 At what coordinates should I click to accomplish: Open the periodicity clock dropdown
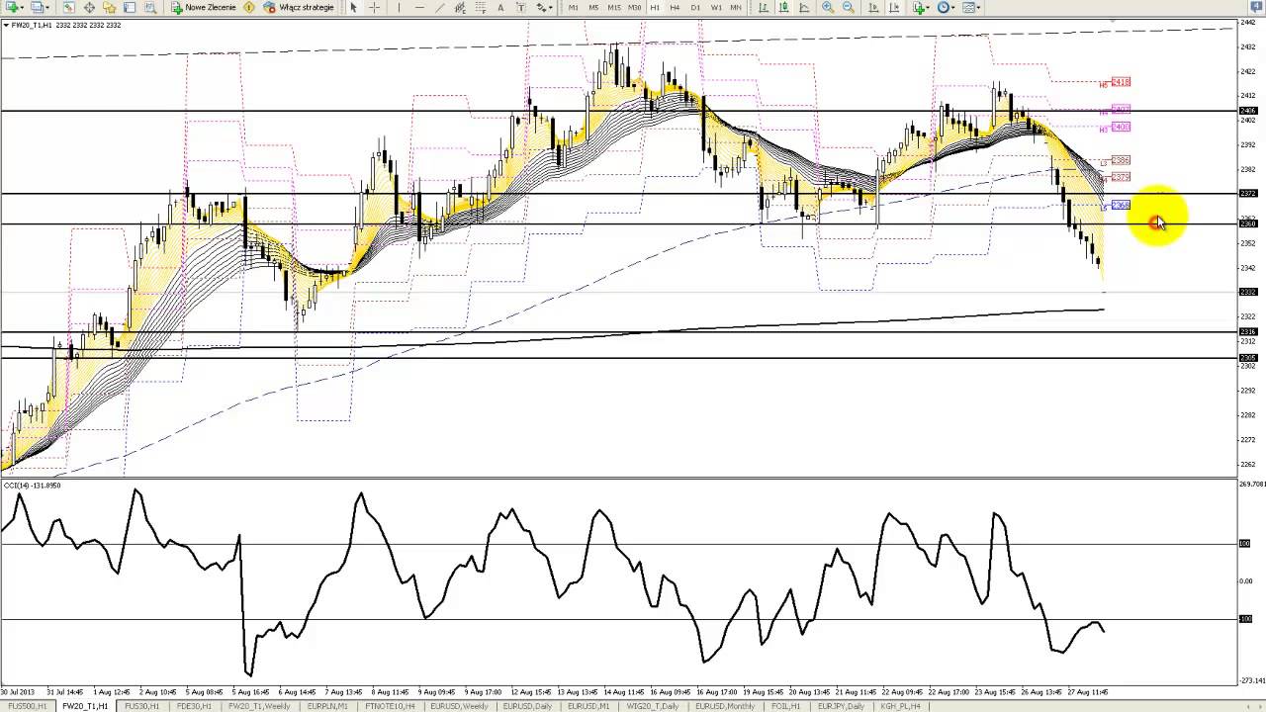(x=946, y=7)
